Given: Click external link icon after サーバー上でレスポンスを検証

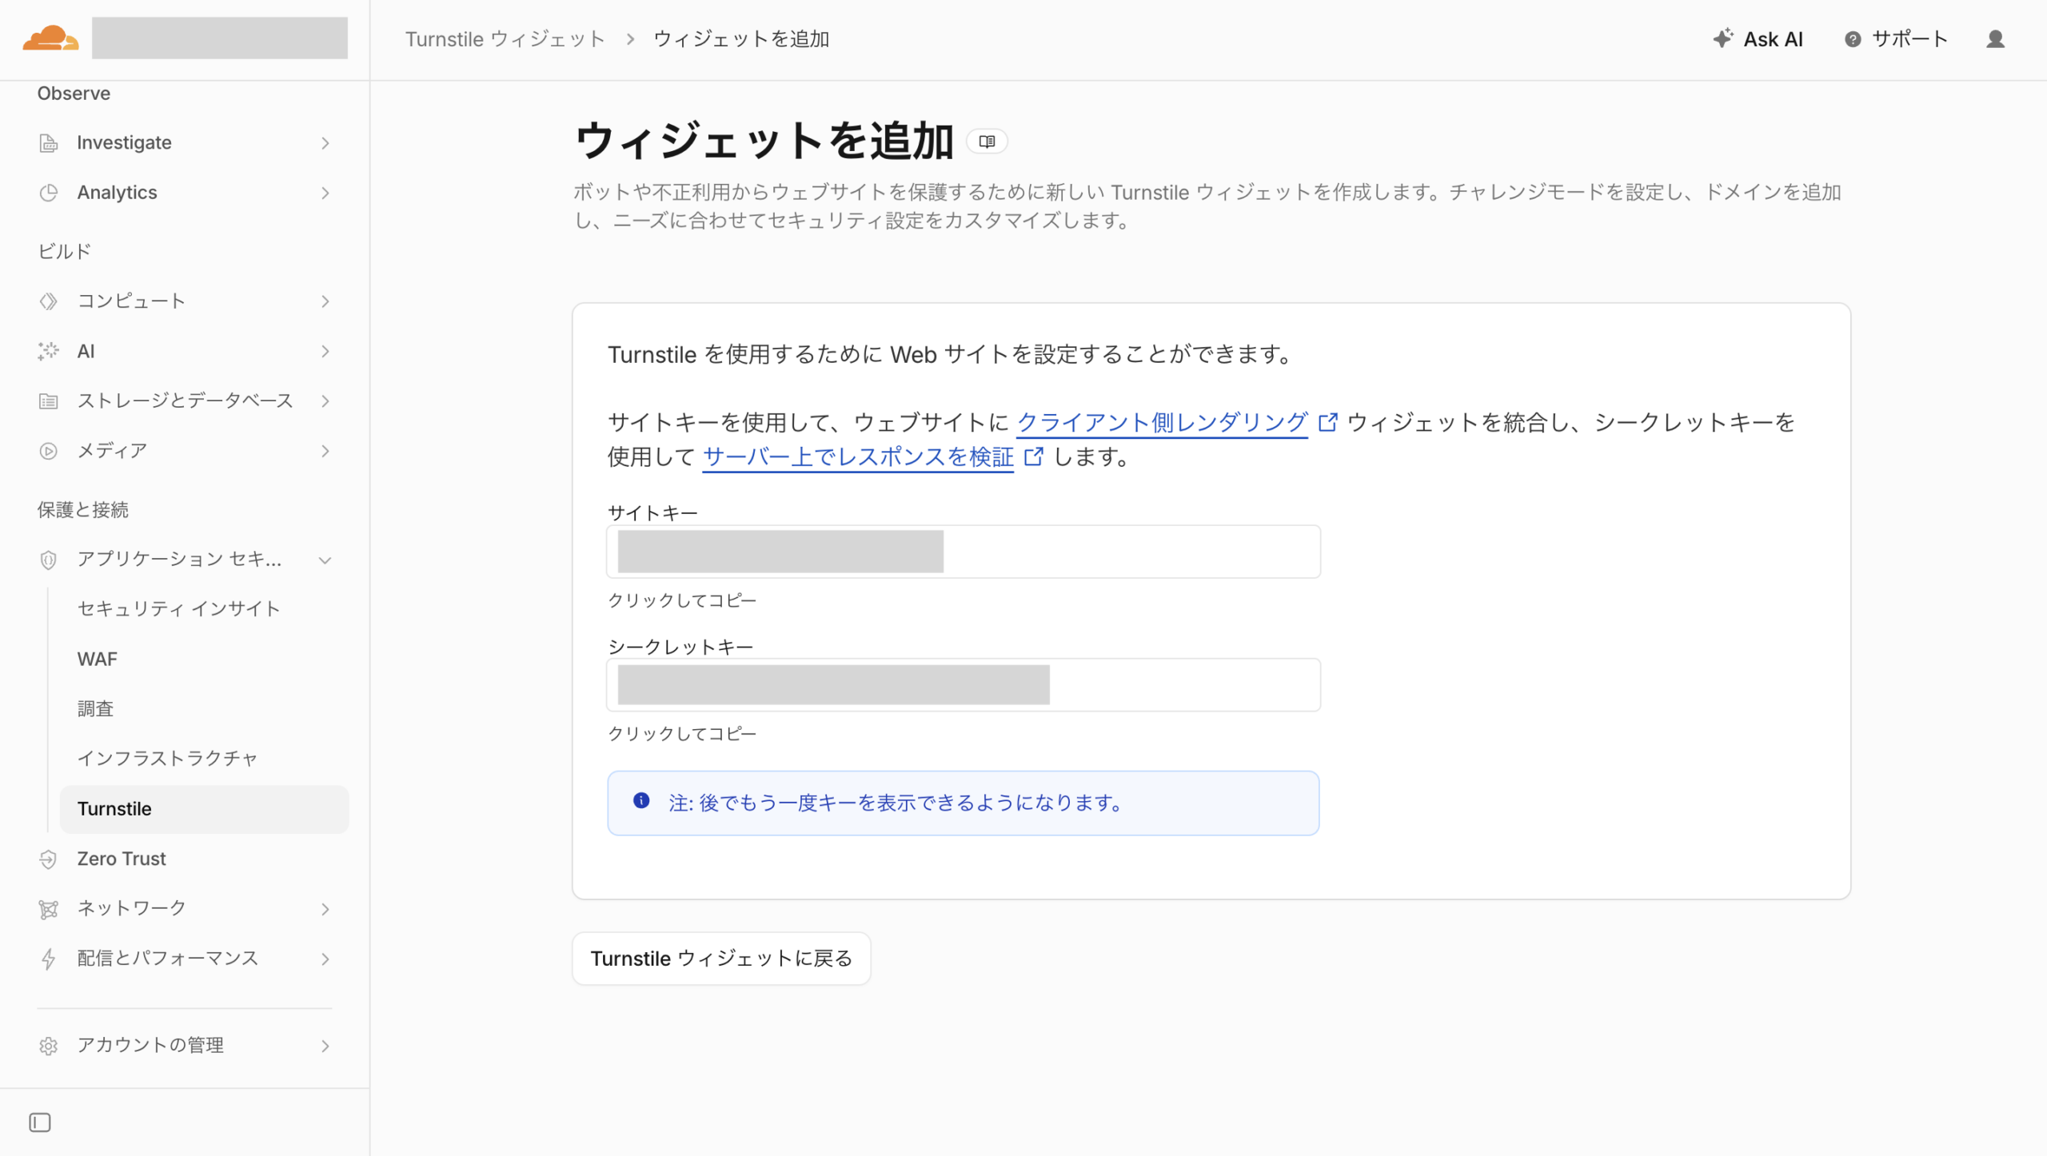Looking at the screenshot, I should 1033,456.
